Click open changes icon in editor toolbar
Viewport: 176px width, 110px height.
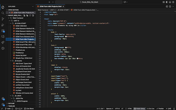tap(167, 6)
